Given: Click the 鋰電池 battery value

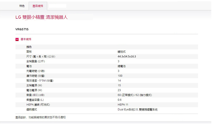Looking at the screenshot, I should click(x=121, y=66).
